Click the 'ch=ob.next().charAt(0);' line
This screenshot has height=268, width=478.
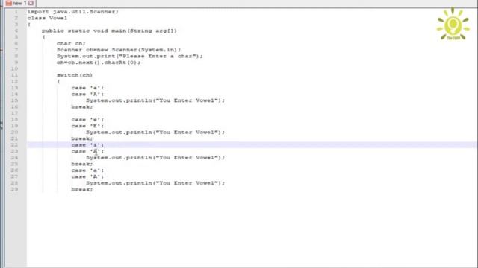tap(99, 63)
